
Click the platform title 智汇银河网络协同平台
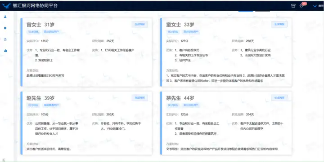35,6
